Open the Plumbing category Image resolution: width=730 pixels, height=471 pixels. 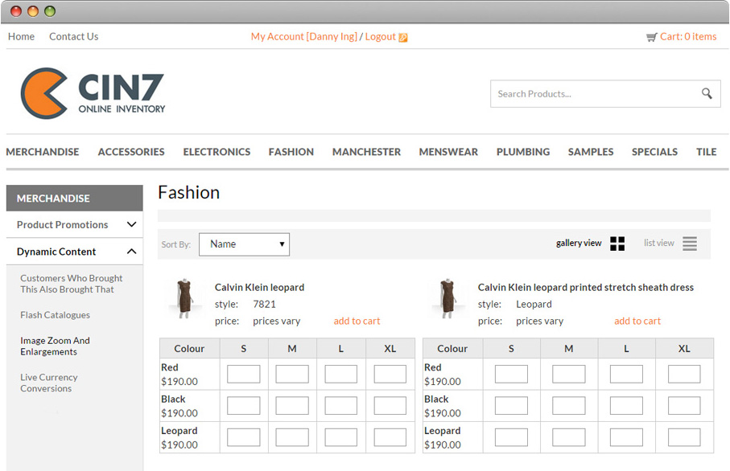pos(523,152)
